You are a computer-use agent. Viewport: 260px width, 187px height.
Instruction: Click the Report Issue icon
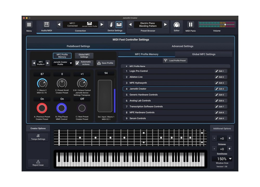tap(38, 163)
